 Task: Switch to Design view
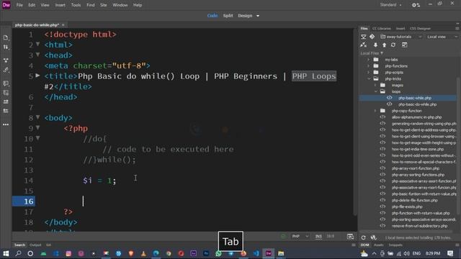pos(245,16)
